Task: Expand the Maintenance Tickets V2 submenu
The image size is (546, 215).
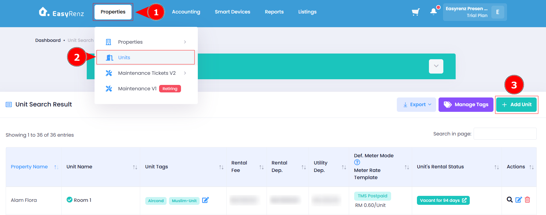Action: tap(185, 73)
